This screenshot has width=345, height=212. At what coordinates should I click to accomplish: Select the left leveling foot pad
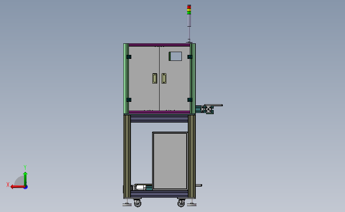pos(127,205)
